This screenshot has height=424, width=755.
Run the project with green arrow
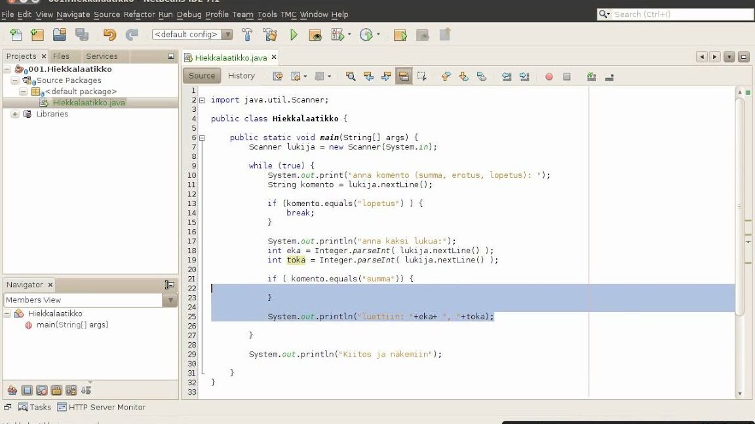click(294, 35)
